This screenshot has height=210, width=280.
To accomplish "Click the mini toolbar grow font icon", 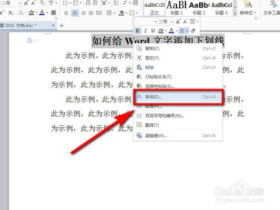I will click(x=178, y=22).
